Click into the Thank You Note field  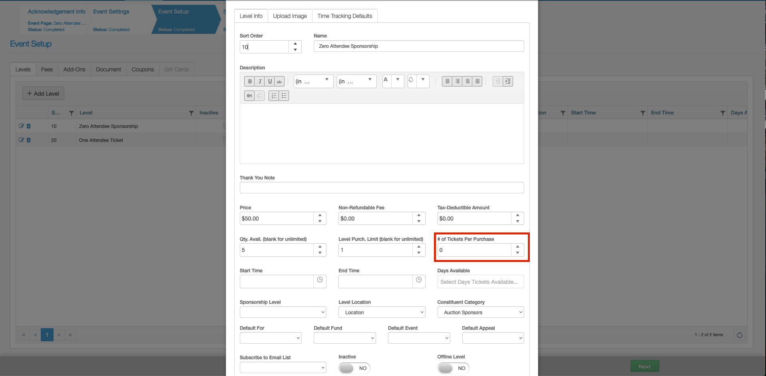tap(382, 188)
